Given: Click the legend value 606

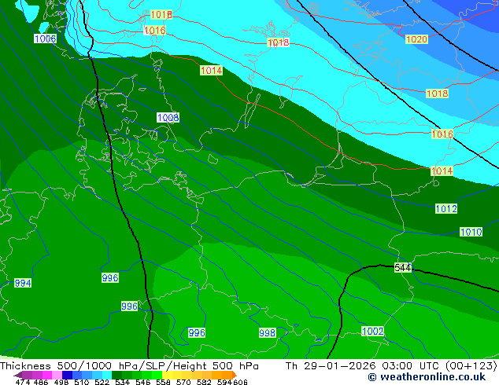Looking at the screenshot, I should 240,382.
